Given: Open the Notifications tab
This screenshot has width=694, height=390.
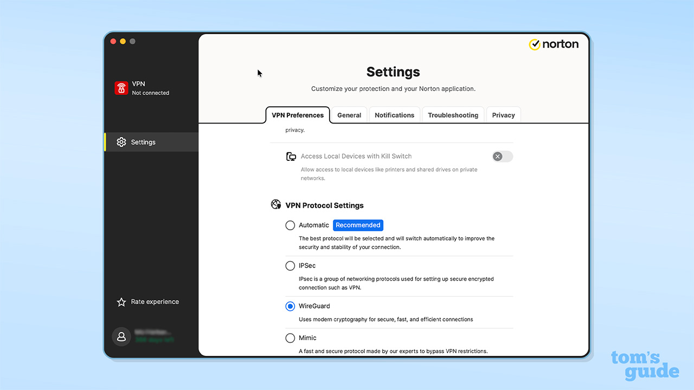Looking at the screenshot, I should click(394, 115).
